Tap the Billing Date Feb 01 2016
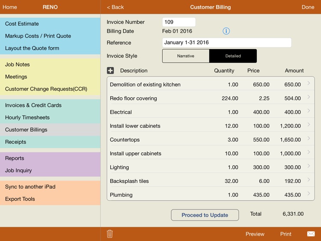 coord(177,31)
